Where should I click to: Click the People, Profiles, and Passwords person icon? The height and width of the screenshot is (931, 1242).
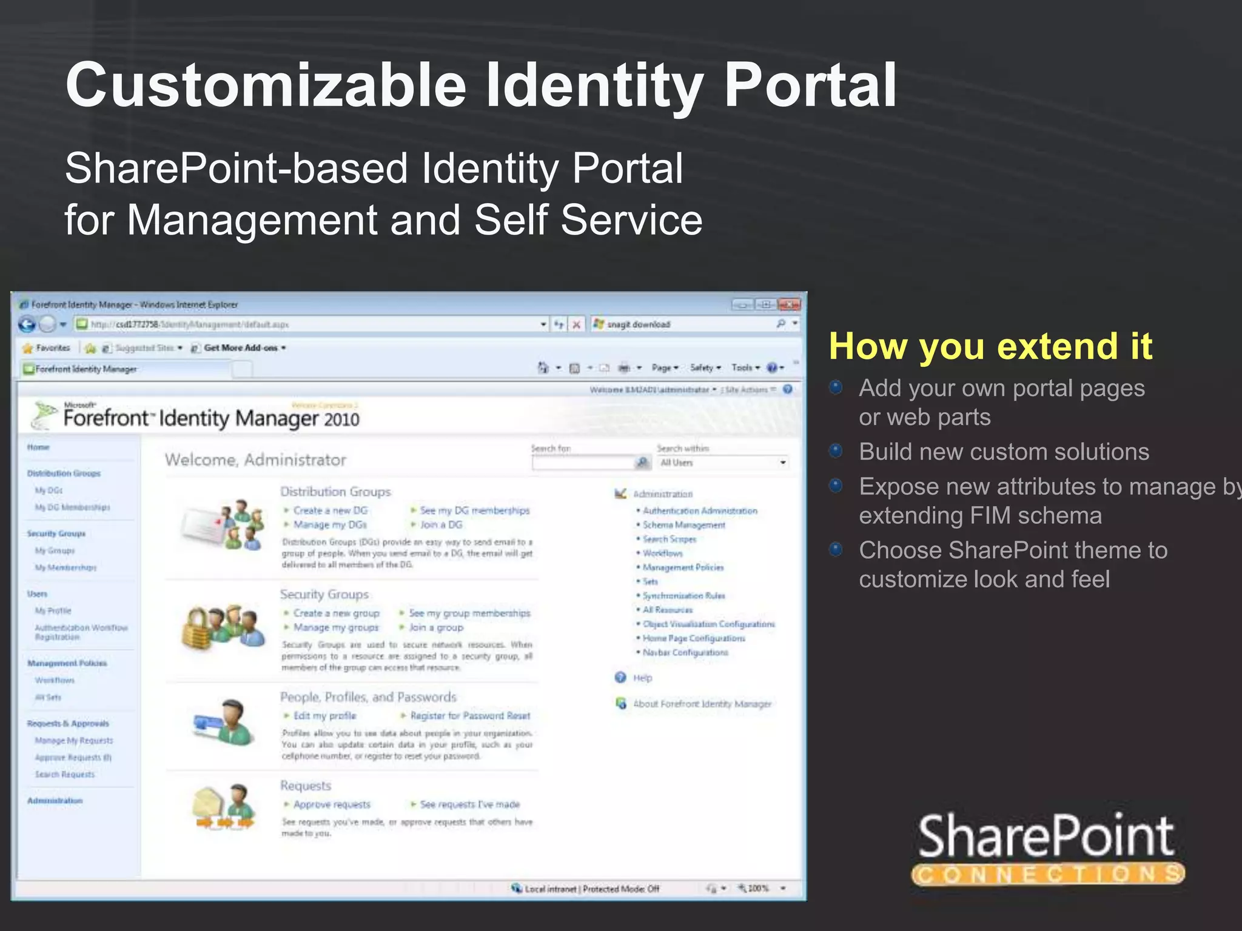coord(223,722)
